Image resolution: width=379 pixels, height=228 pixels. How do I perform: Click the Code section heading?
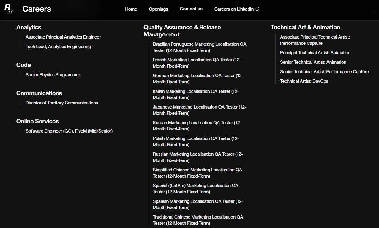tap(24, 65)
